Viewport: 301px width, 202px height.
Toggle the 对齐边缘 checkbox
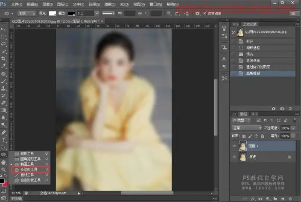205,13
